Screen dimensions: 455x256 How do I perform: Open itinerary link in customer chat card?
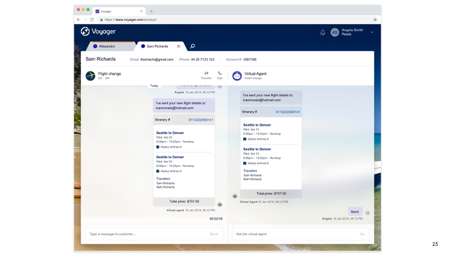point(201,120)
